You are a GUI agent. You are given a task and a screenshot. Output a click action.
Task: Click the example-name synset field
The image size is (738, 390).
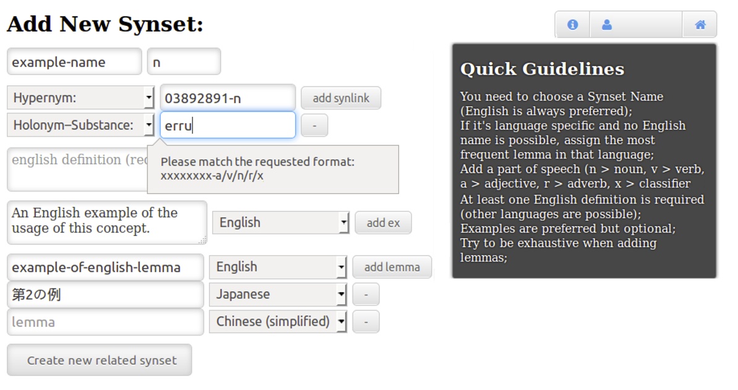pos(74,61)
